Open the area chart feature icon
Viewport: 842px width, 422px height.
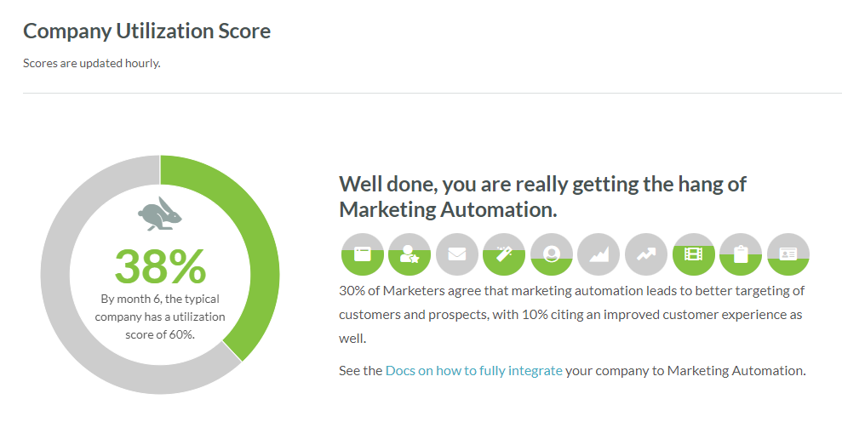coord(599,254)
